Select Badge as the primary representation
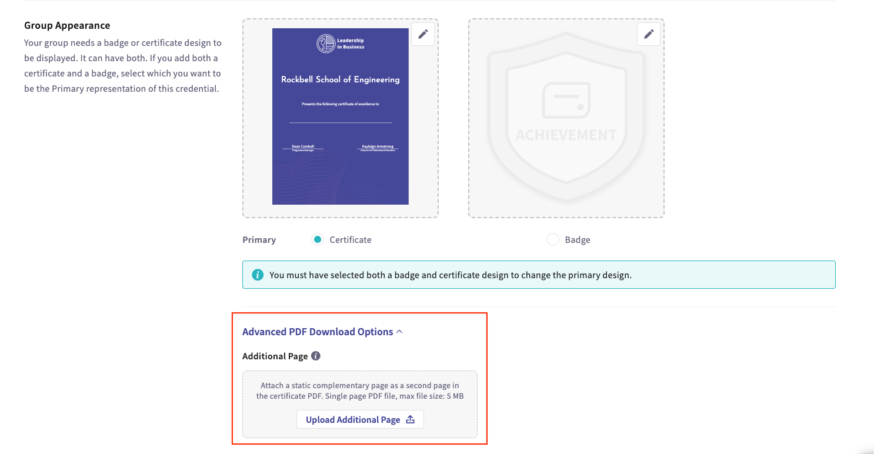Screen dimensions: 874x454 [x=552, y=239]
